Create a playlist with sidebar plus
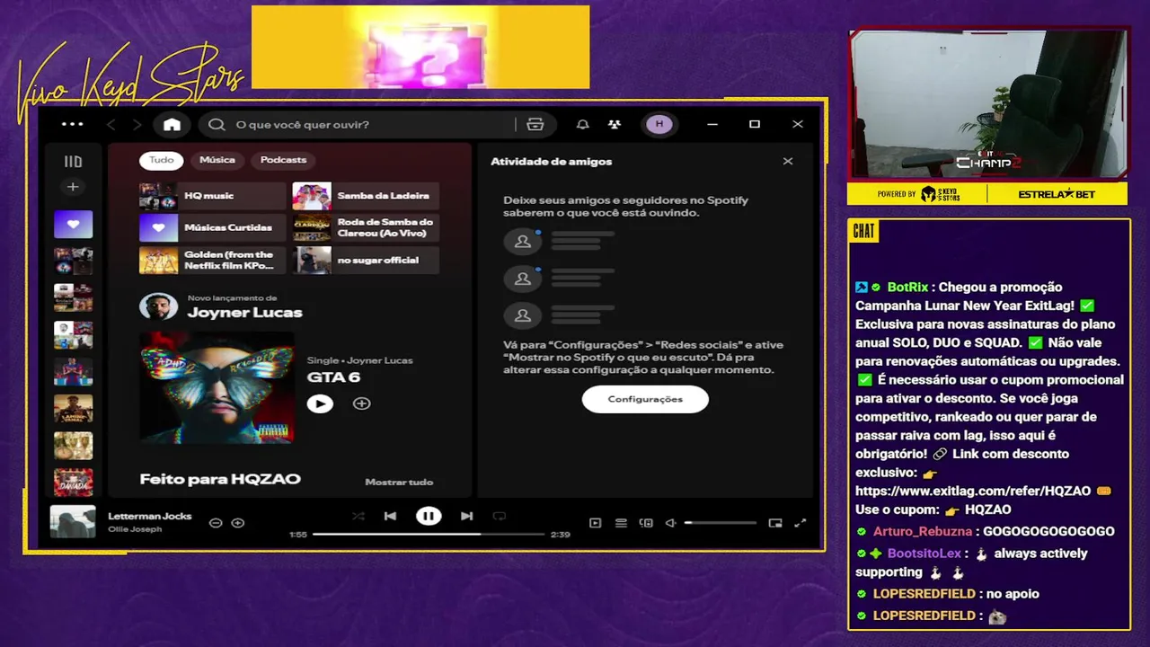The width and height of the screenshot is (1150, 647). point(73,187)
